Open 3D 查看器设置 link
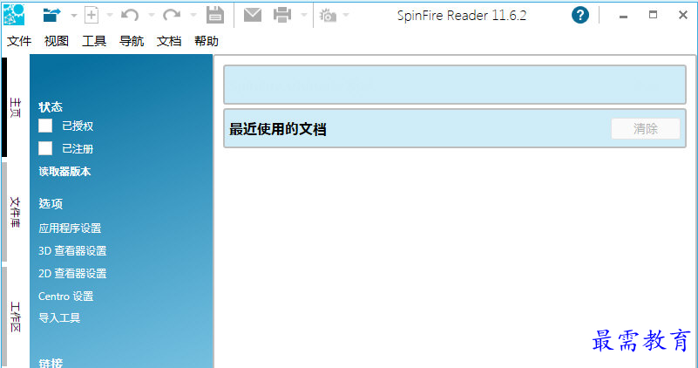This screenshot has height=368, width=698. point(72,251)
